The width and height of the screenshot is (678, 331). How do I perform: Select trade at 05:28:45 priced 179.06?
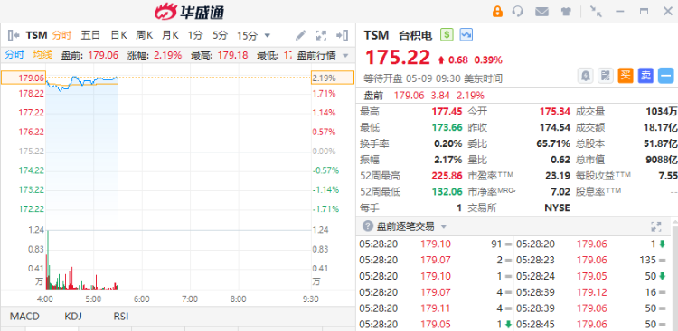click(x=591, y=324)
